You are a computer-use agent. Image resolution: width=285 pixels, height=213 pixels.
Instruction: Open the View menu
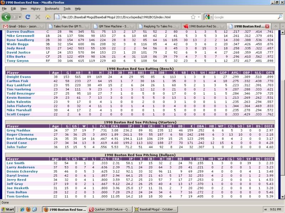coord(23,9)
